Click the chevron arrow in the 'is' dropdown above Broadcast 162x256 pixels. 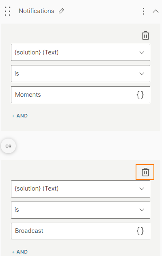(x=142, y=210)
